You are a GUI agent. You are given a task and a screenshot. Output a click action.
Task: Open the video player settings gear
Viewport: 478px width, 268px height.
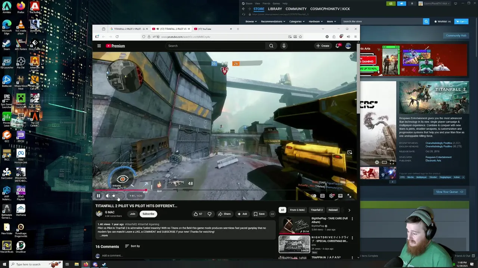click(x=331, y=196)
